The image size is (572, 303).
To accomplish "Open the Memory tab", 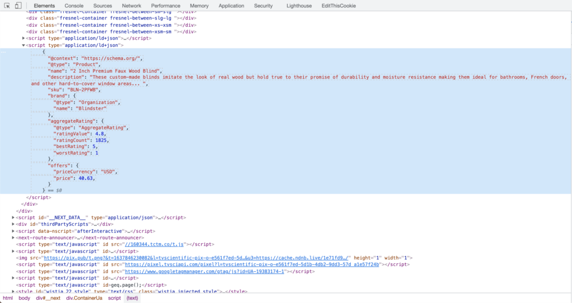I will [x=199, y=6].
